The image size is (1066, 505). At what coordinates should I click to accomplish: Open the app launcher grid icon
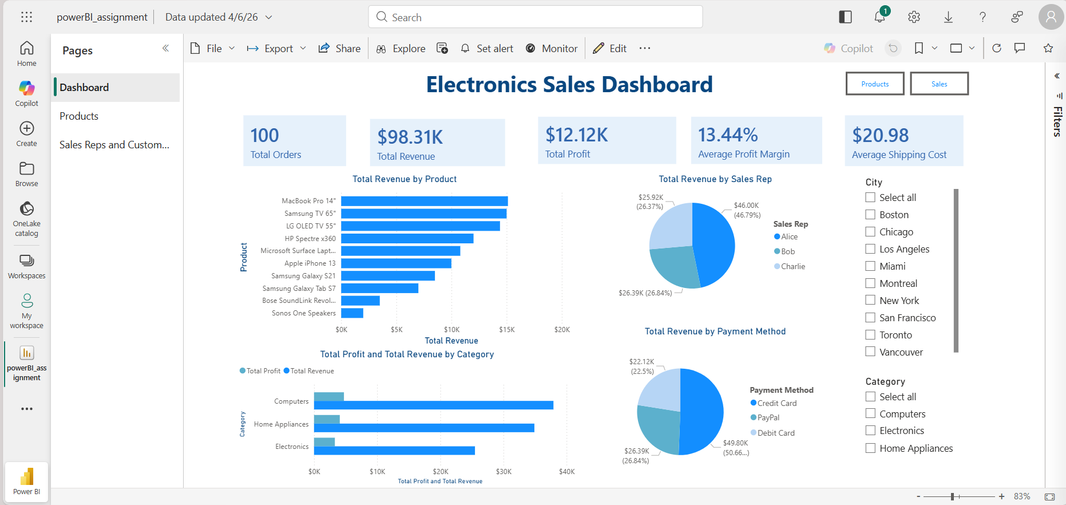click(x=26, y=17)
